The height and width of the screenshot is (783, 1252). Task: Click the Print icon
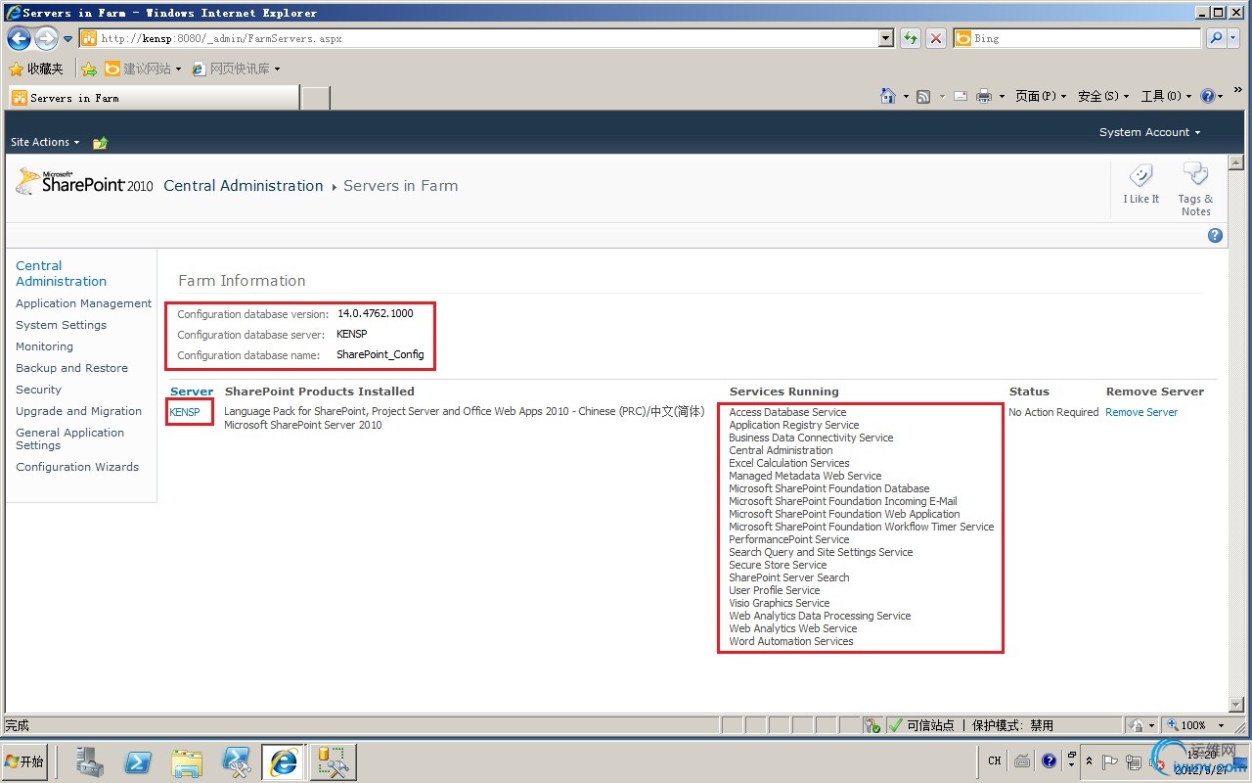[x=984, y=96]
